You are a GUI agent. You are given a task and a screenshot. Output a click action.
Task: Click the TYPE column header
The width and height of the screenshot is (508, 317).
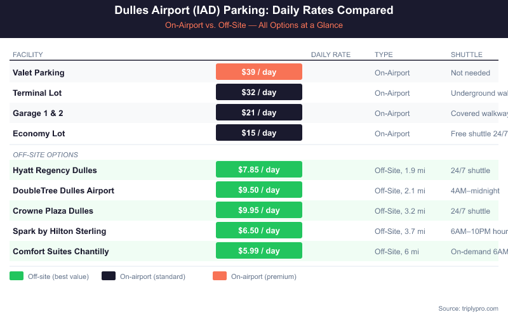coord(384,55)
